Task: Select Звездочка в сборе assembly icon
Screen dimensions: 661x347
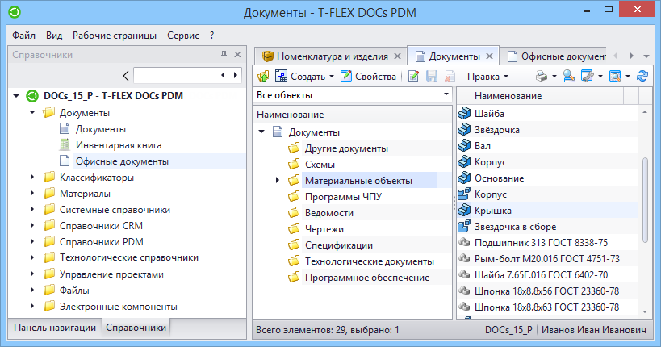Action: coord(464,227)
